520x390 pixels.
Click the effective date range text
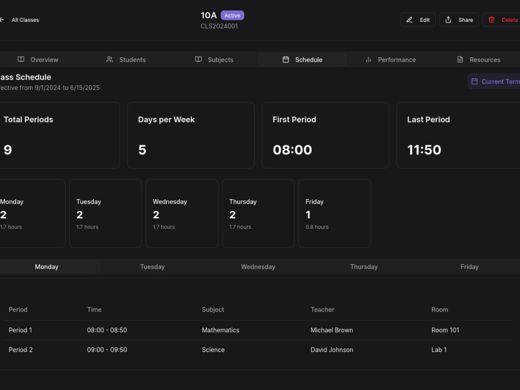[50, 87]
